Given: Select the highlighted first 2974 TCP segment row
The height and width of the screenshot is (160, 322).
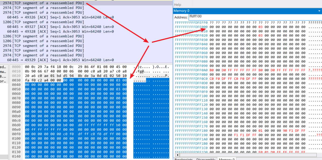Looking at the screenshot, I should (86, 3).
